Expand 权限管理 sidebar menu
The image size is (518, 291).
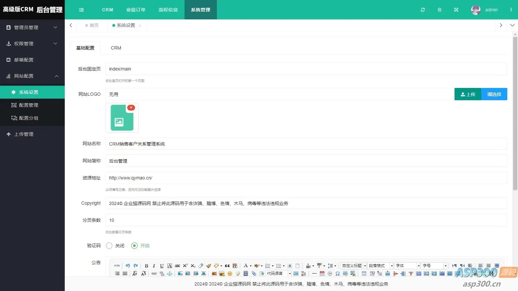click(x=32, y=44)
